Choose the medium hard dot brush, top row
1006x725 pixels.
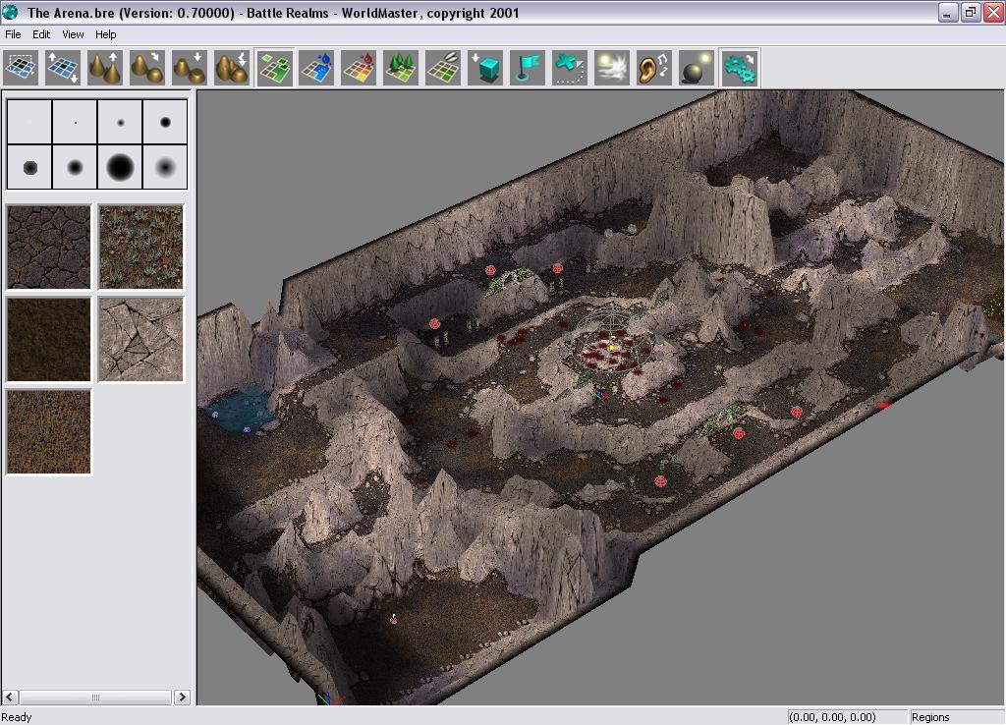(165, 122)
